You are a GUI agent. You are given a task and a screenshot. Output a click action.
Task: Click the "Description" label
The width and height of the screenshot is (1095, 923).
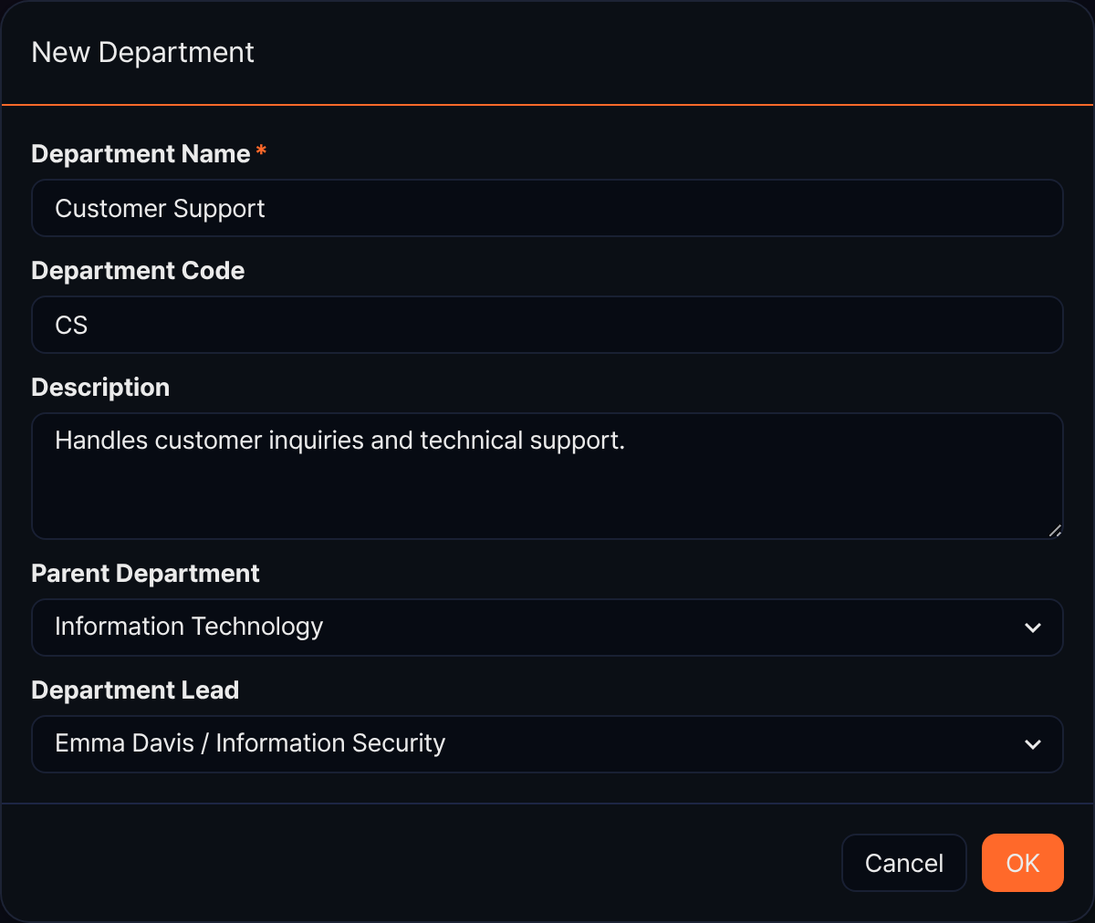coord(100,388)
